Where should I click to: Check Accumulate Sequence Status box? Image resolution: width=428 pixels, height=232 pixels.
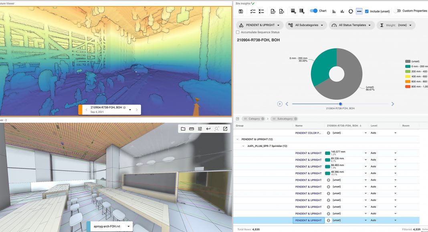[x=238, y=32]
